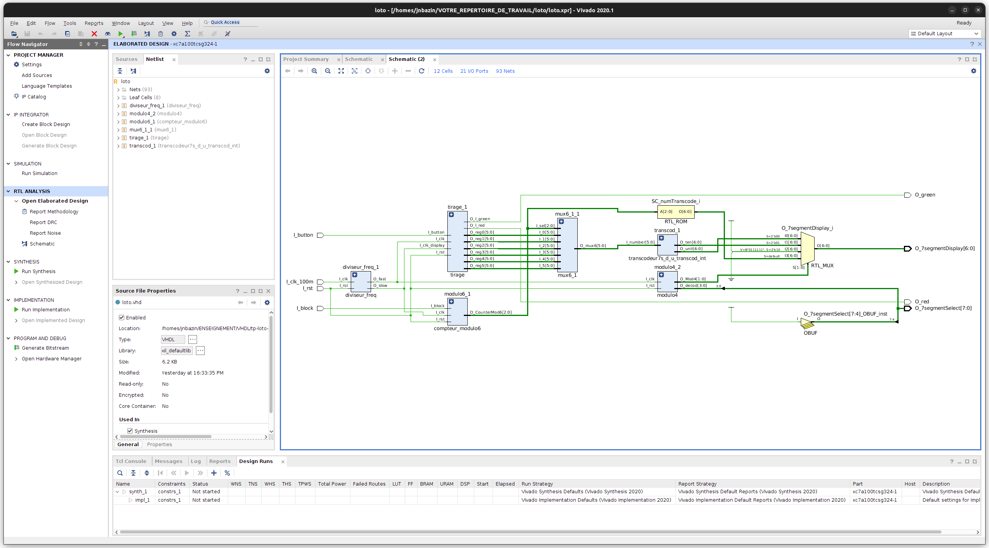Zoom in on the schematic

(x=314, y=71)
